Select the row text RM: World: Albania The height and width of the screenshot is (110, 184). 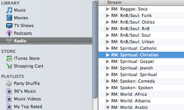131,101
